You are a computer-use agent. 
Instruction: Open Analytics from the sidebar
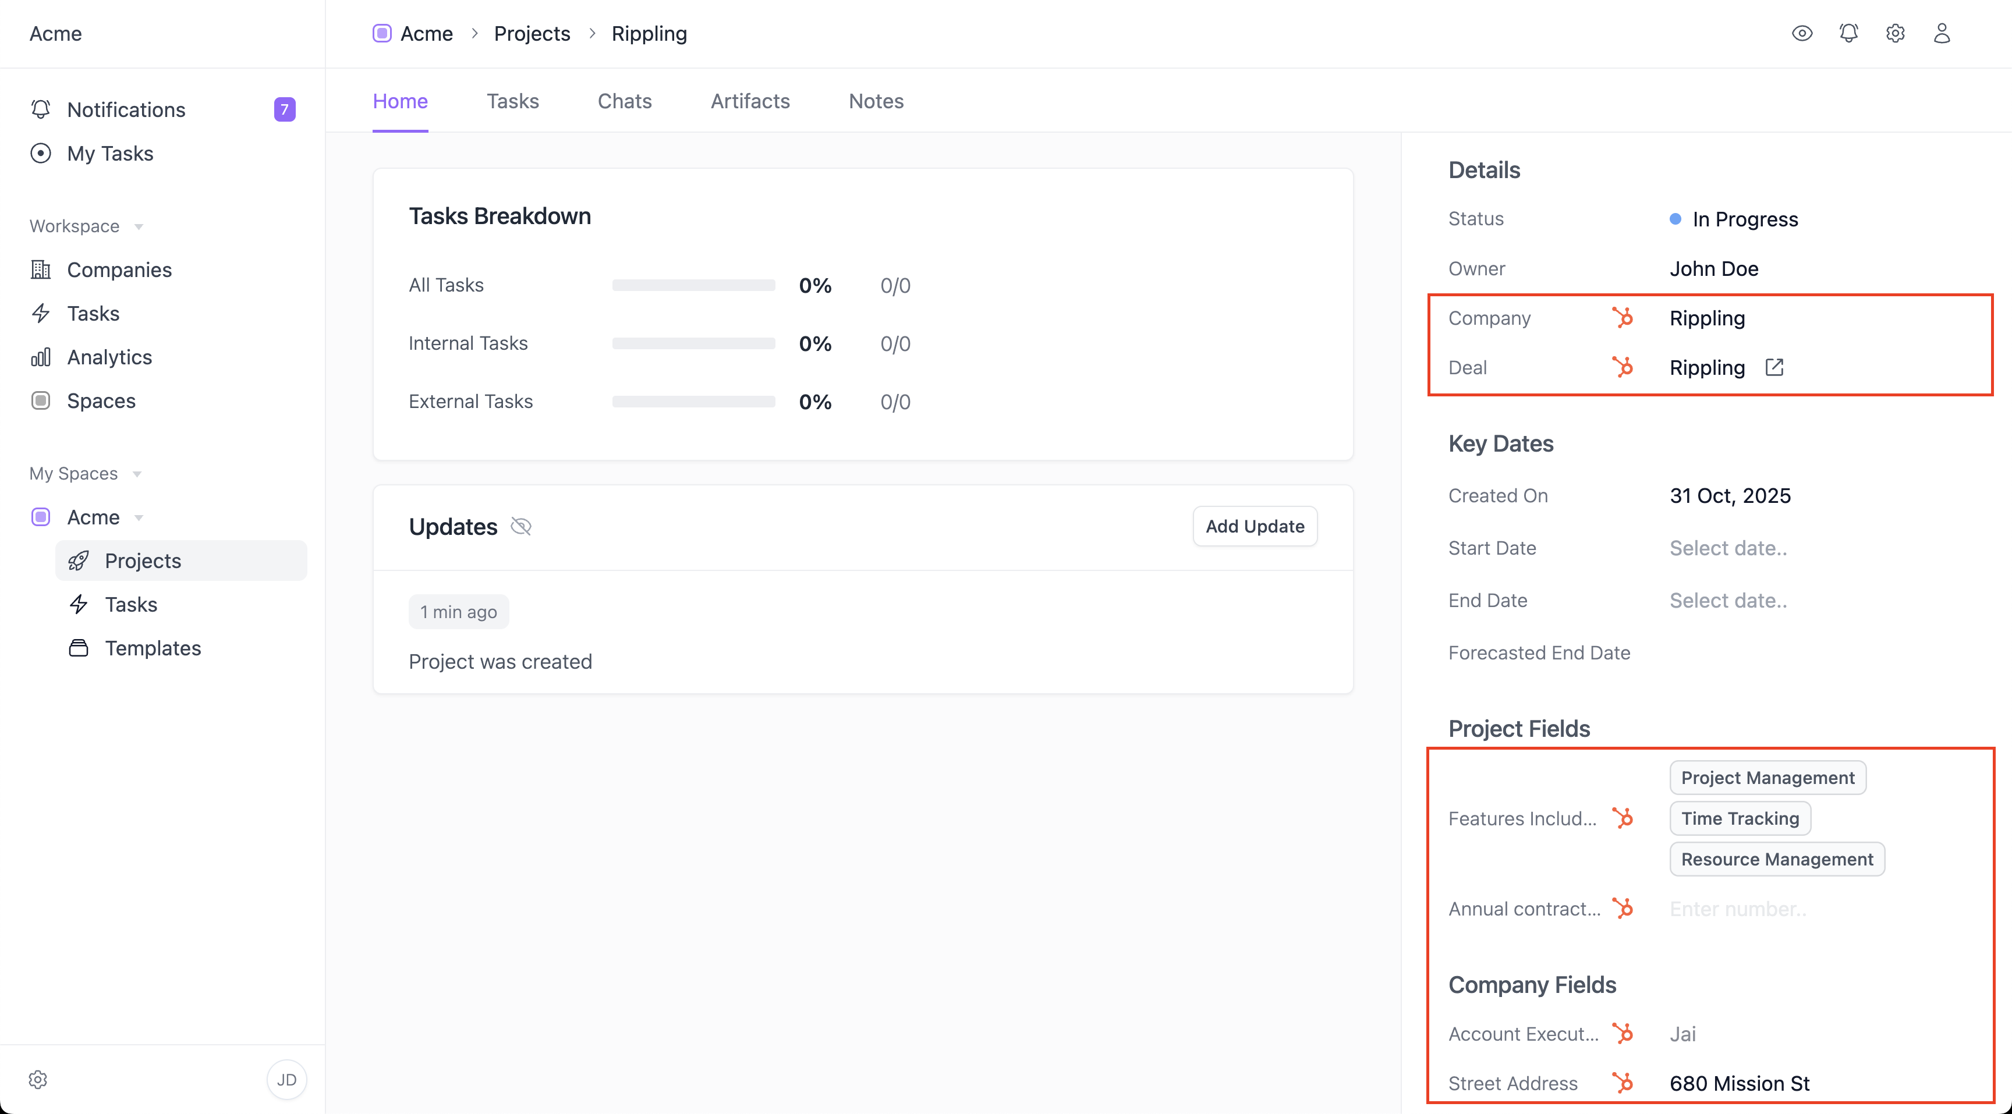(x=109, y=357)
